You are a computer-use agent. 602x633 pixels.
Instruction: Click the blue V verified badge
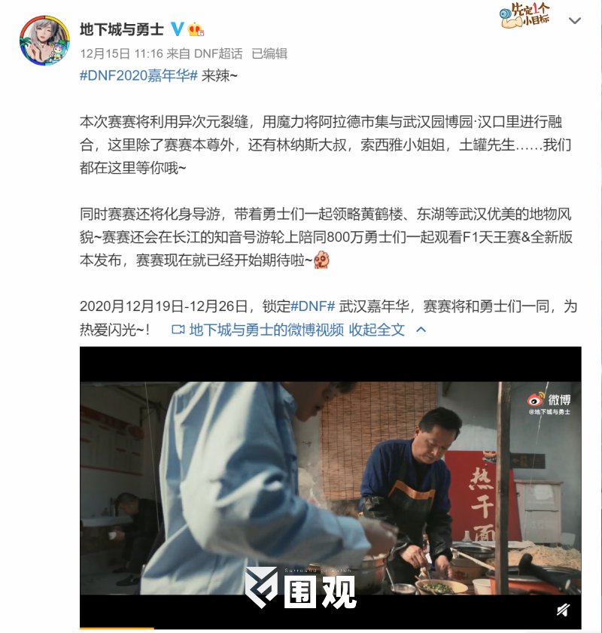pyautogui.click(x=177, y=29)
